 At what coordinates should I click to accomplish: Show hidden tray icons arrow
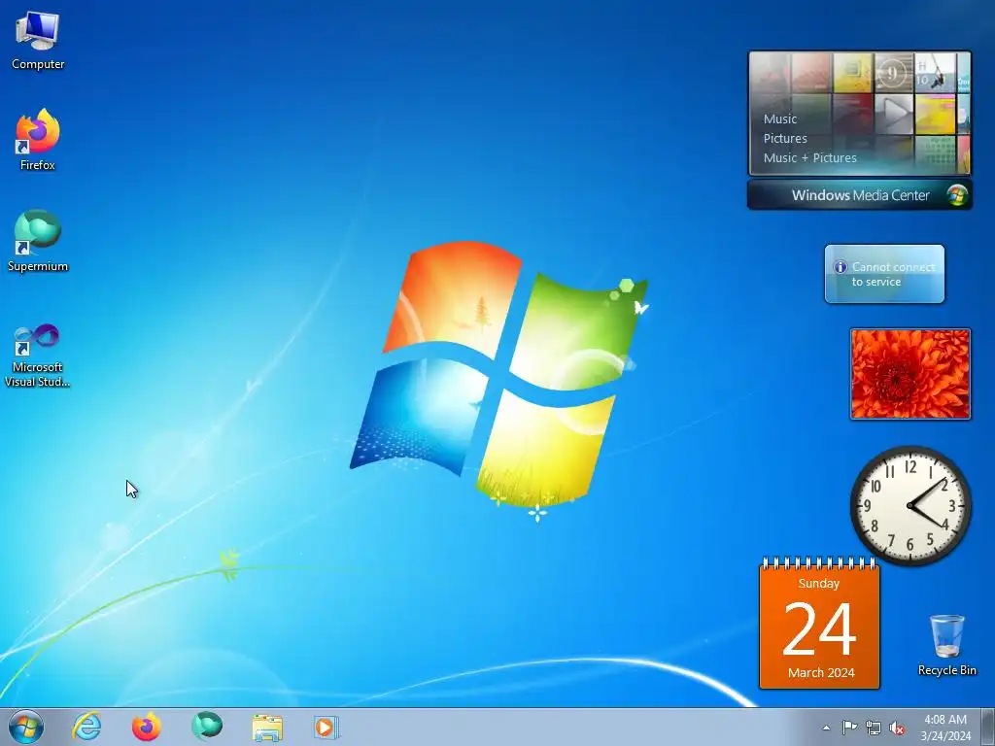826,728
